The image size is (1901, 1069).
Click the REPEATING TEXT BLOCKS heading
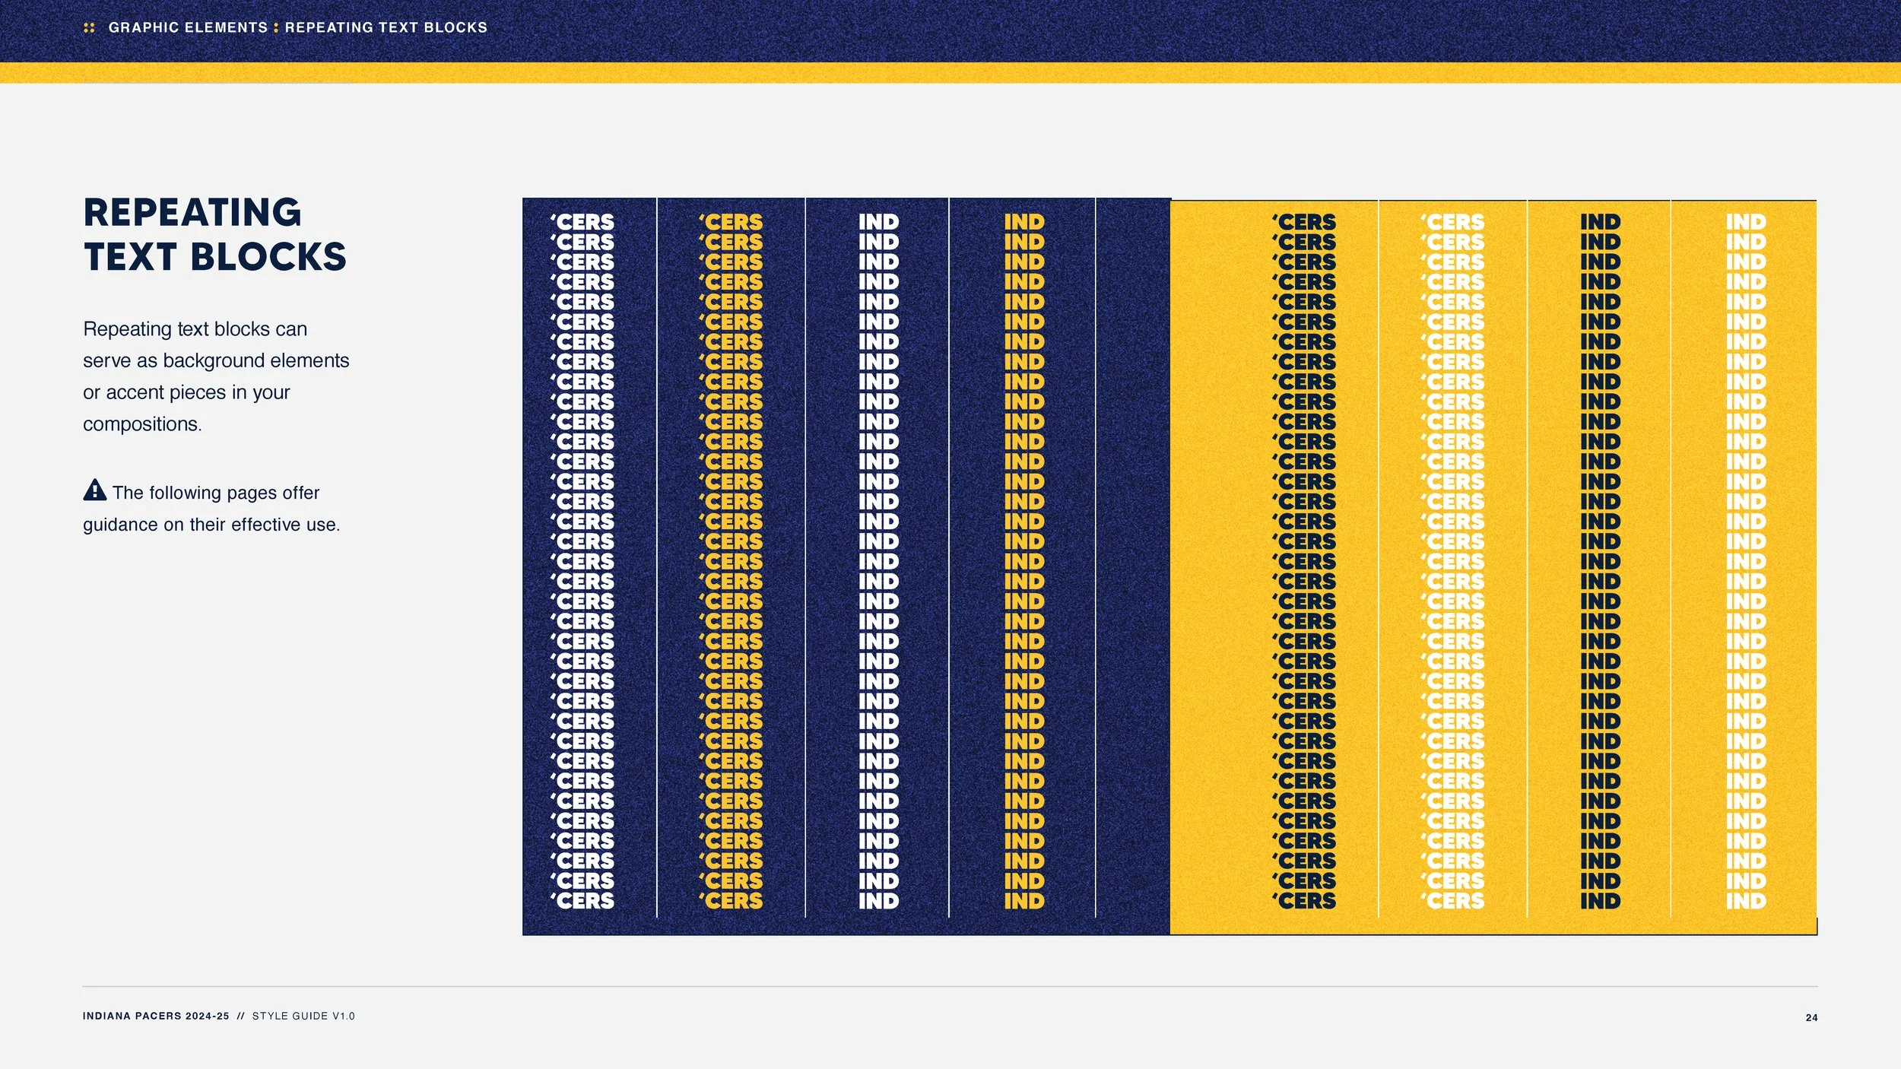214,234
